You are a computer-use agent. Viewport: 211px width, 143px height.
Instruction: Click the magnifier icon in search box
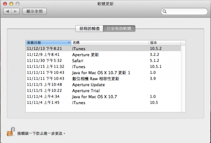[x=165, y=12]
